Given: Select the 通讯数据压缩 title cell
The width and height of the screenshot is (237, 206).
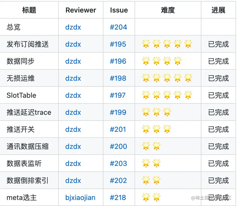Looking at the screenshot, I should pos(29,147).
